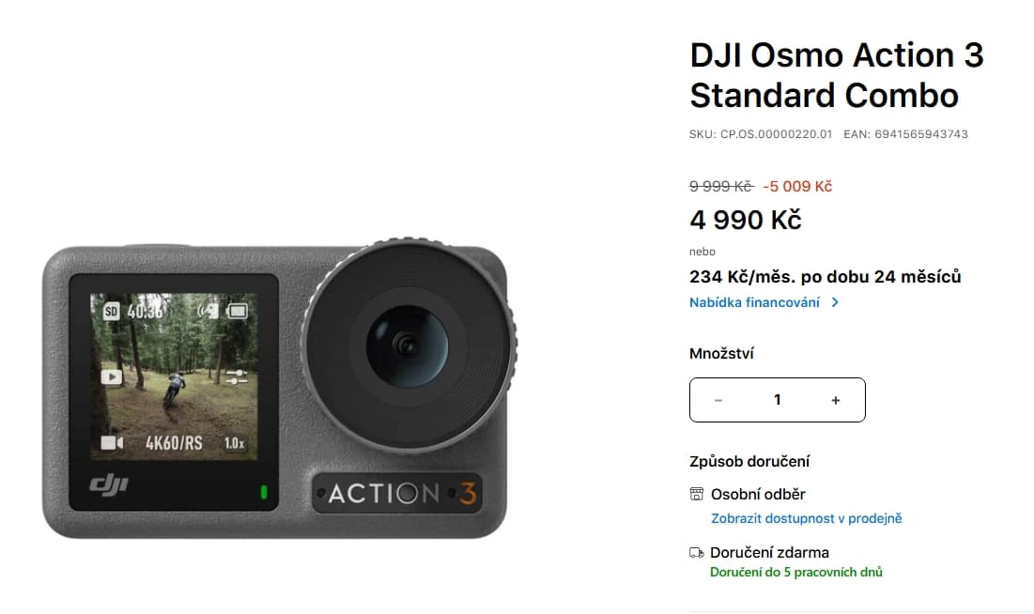Click the camera lens in the product photo

click(409, 345)
